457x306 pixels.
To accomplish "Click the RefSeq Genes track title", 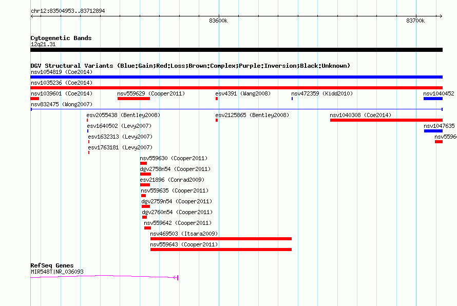I will [x=52, y=265].
